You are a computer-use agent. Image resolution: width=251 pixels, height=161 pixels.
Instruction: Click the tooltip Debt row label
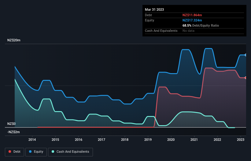pyautogui.click(x=148, y=15)
